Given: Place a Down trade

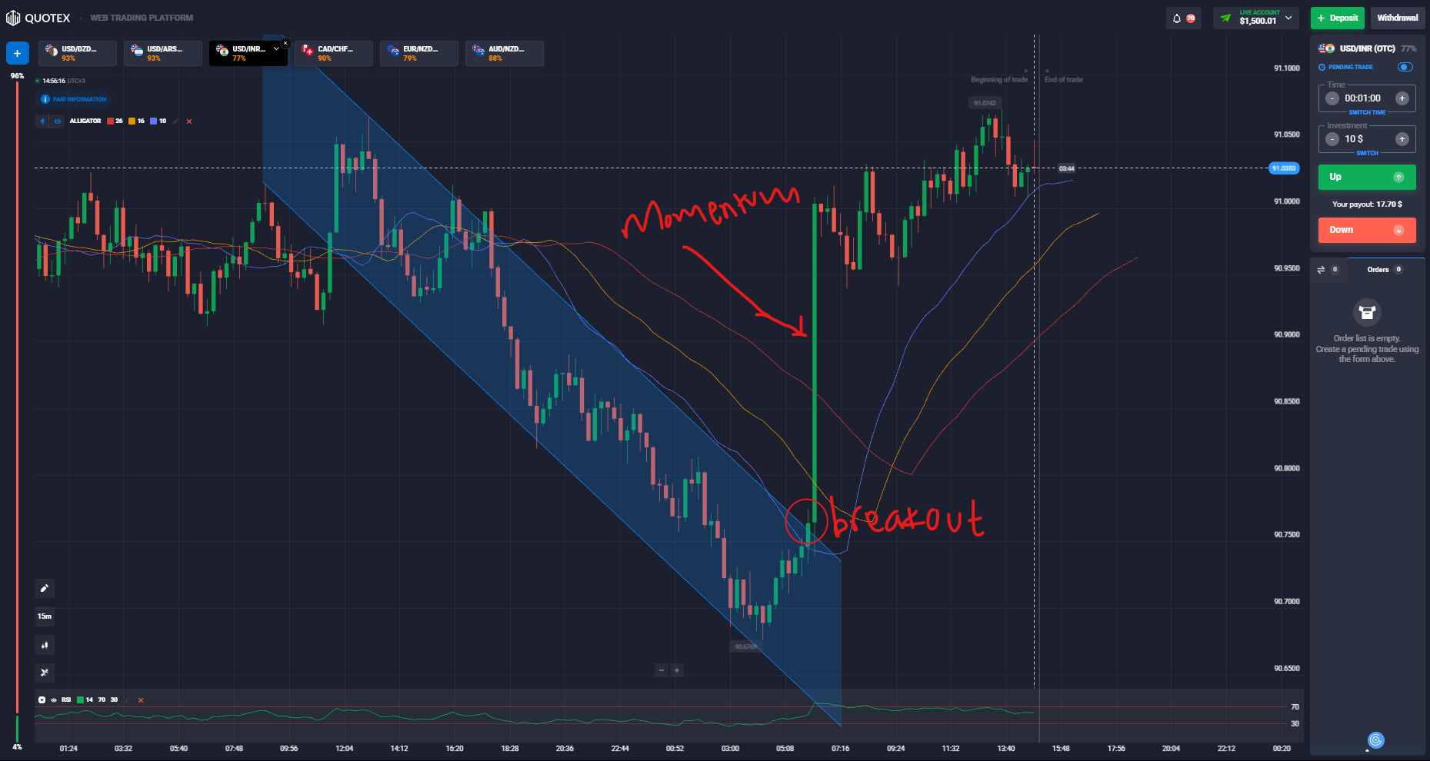Looking at the screenshot, I should pos(1367,230).
